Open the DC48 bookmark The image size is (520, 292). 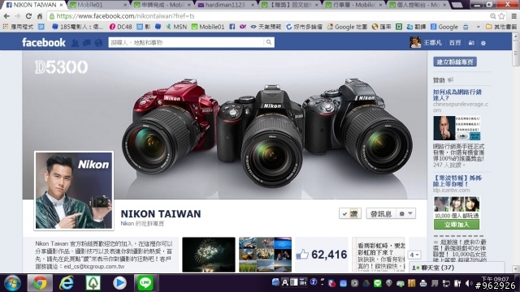pos(121,27)
